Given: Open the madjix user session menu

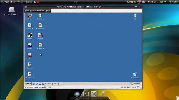Looking at the screenshot, I should tap(173, 2).
